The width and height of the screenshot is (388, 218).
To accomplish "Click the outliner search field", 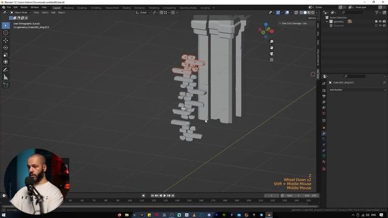I will click(x=352, y=12).
